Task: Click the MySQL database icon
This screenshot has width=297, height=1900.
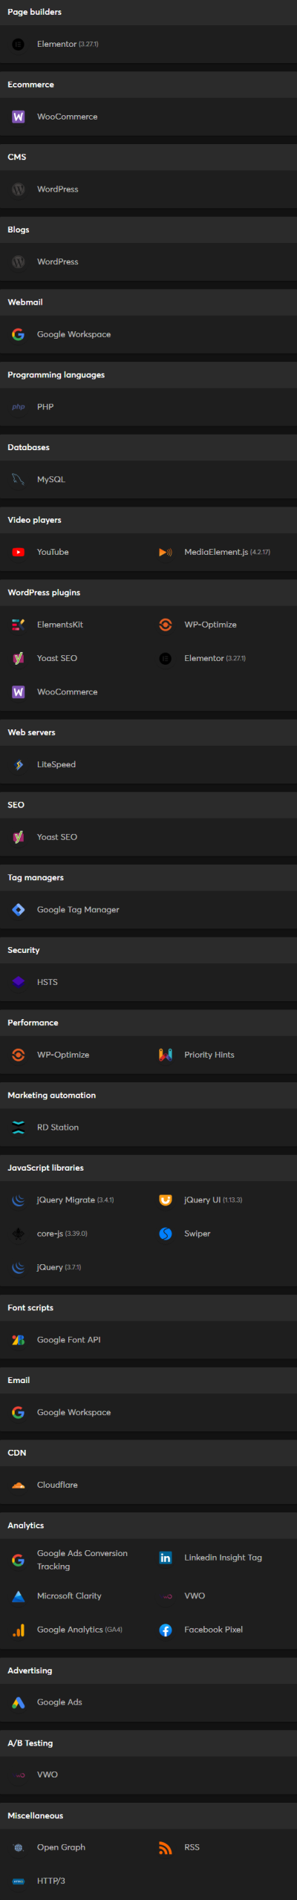Action: (19, 479)
